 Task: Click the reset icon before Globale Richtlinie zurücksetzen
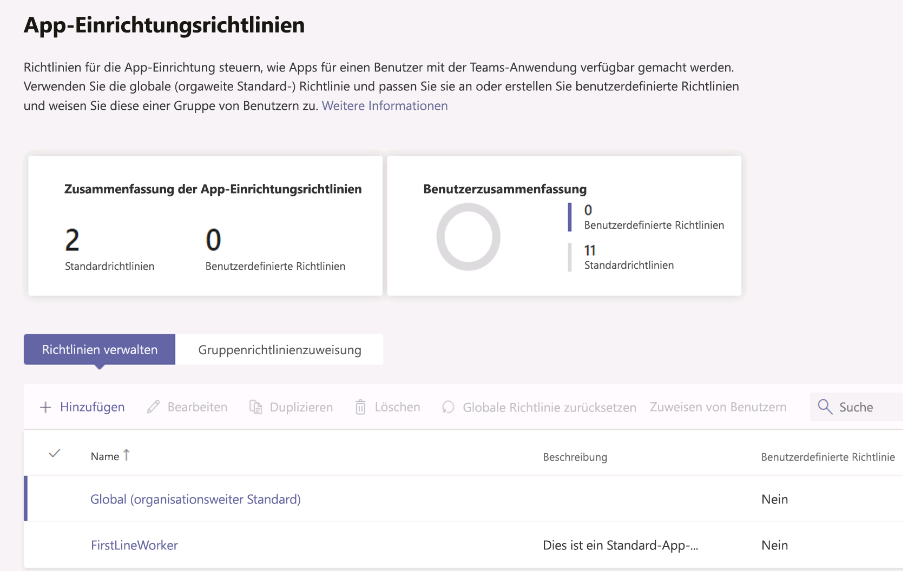(448, 407)
